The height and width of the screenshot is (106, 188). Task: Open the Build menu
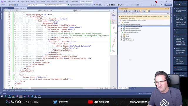(28, 2)
